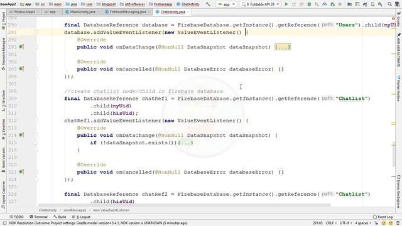The image size is (402, 226).
Task: Open the Build tool window
Action: pos(60,217)
